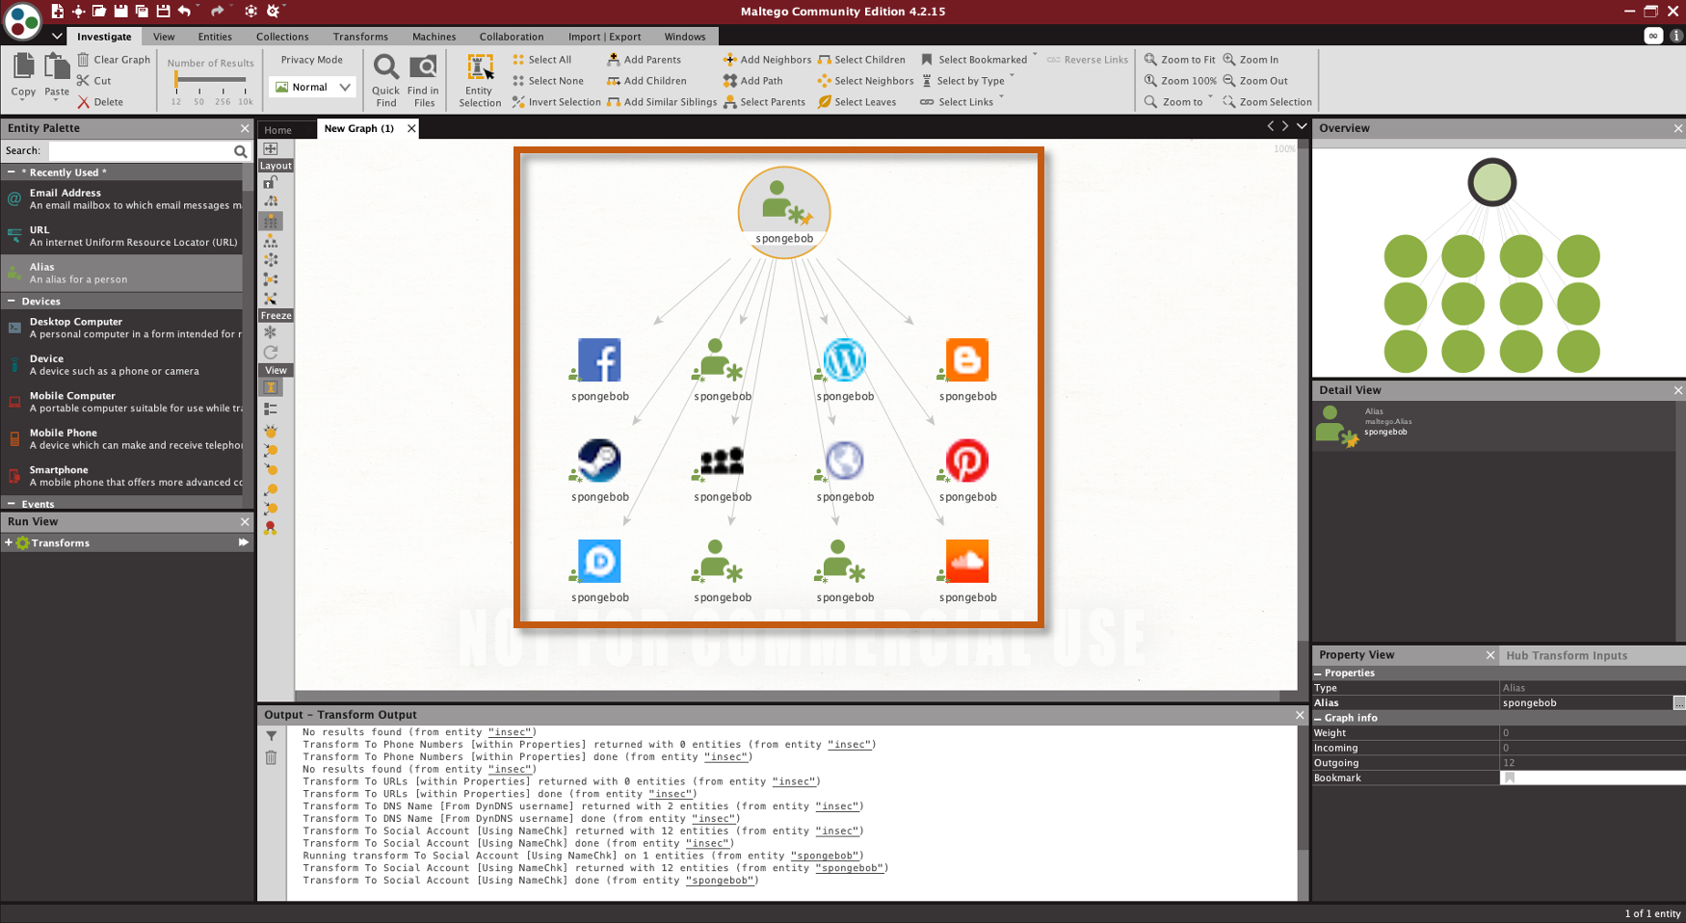This screenshot has height=923, width=1686.
Task: Open the Privacy Mode Normal dropdown
Action: pyautogui.click(x=313, y=87)
